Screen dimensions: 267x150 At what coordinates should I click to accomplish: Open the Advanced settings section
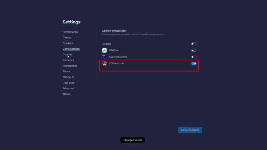click(x=68, y=88)
